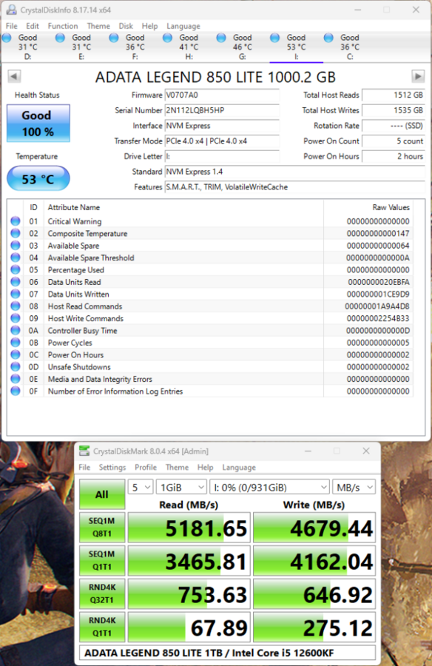The height and width of the screenshot is (666, 432).
Task: Click the Total Host Writes value 1535 GB
Action: [x=393, y=110]
